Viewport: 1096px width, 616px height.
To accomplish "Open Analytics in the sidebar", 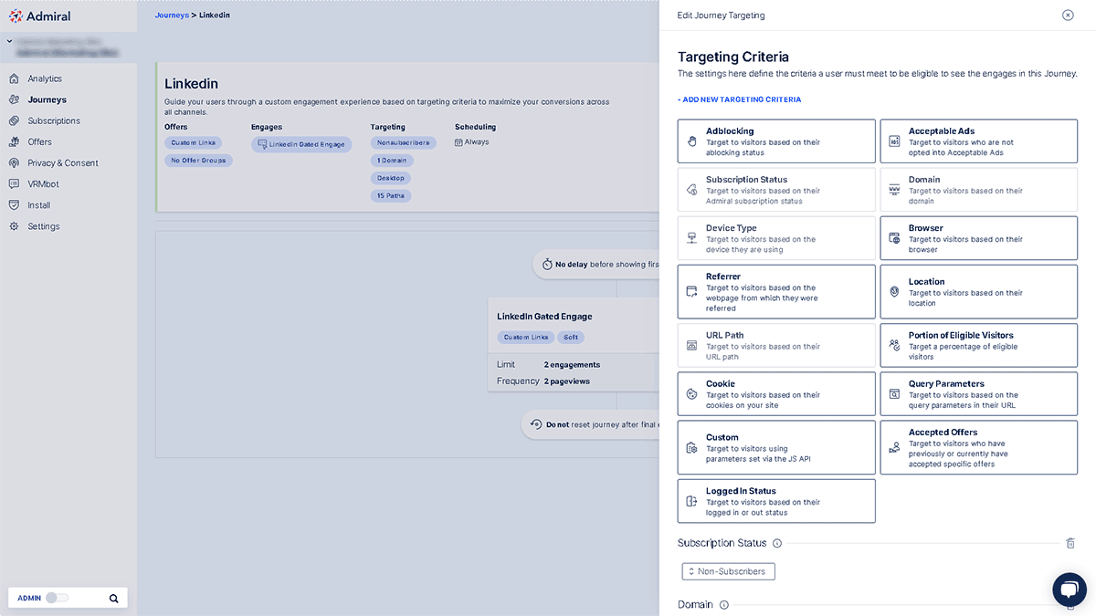I will click(x=45, y=78).
